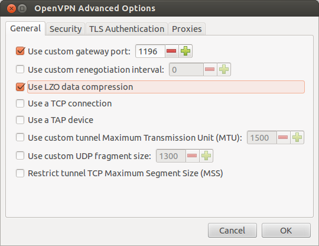
Task: Decrease MTU value using minus icon
Action: [283, 138]
